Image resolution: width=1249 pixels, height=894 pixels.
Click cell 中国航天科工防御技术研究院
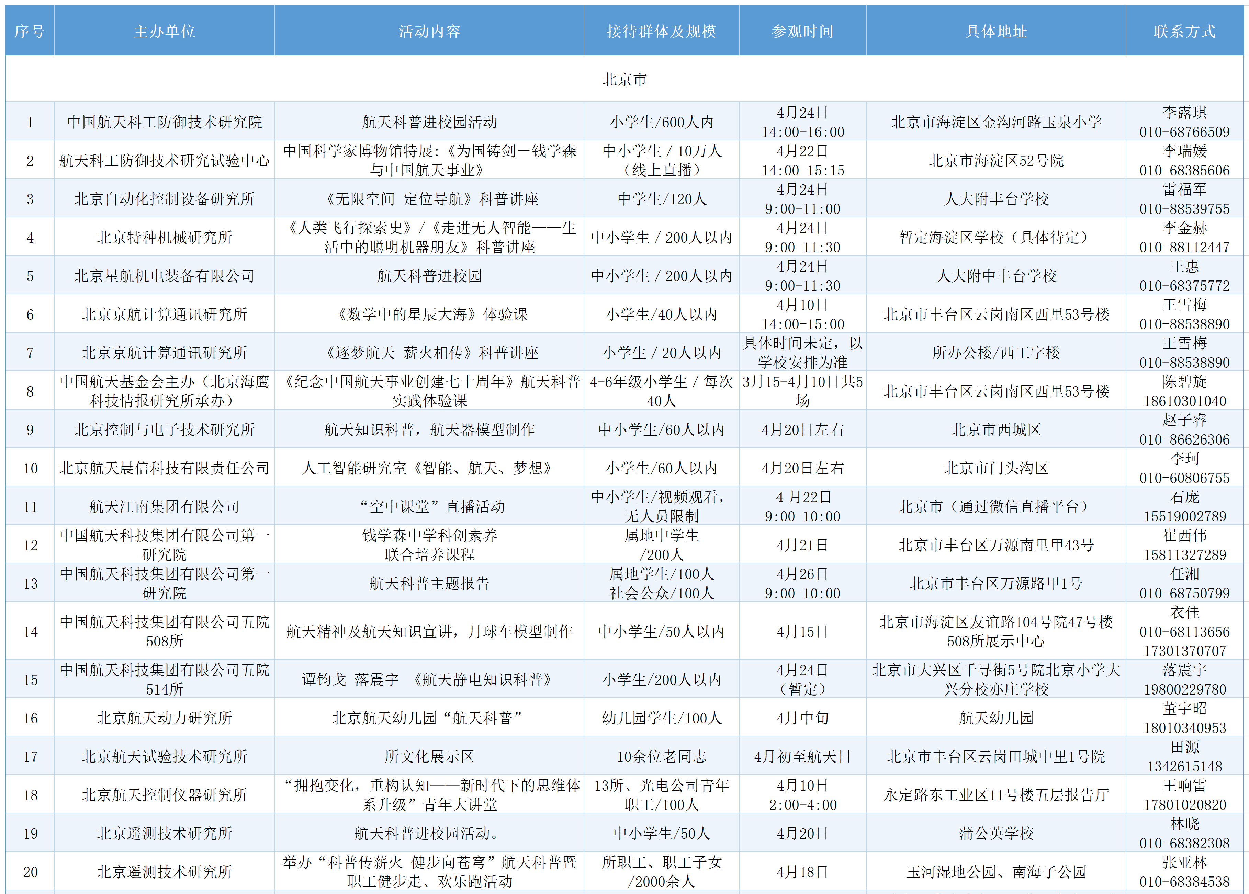[164, 122]
